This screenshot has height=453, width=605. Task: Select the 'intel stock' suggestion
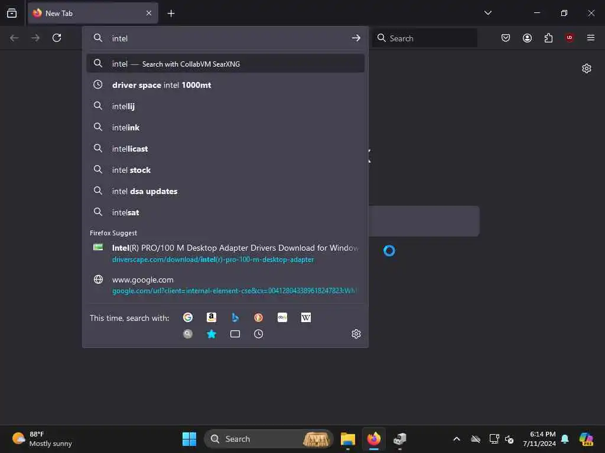(225, 170)
